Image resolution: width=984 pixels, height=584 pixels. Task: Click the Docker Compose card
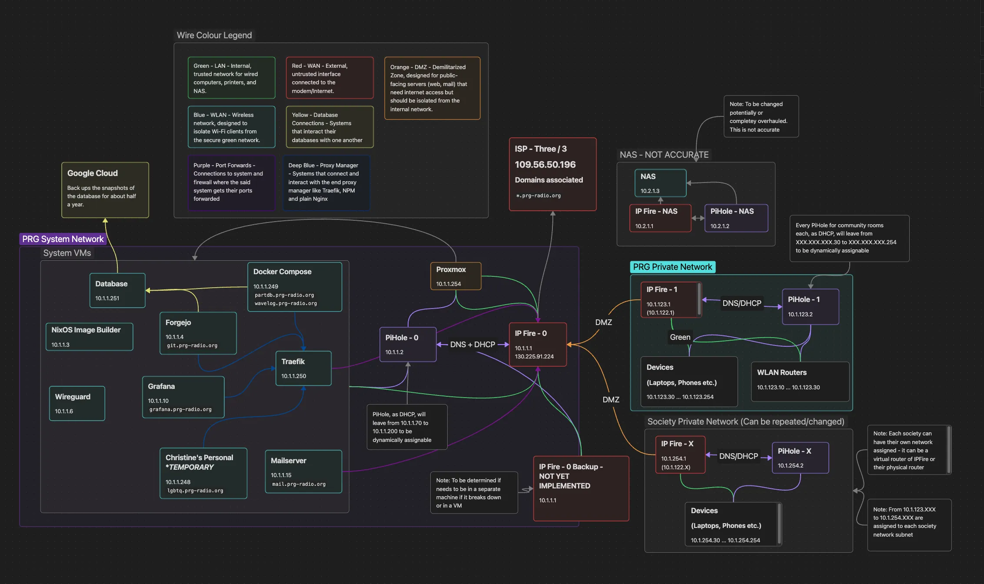(295, 287)
